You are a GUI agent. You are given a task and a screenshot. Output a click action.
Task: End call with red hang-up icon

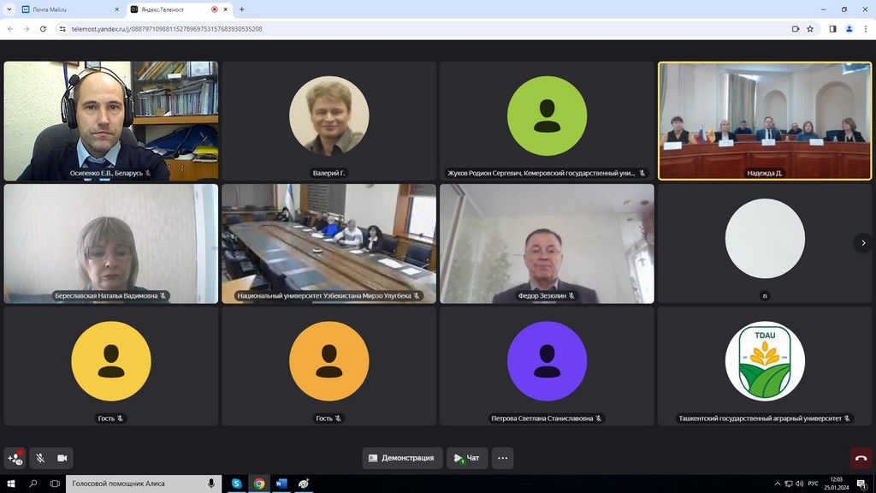point(861,458)
